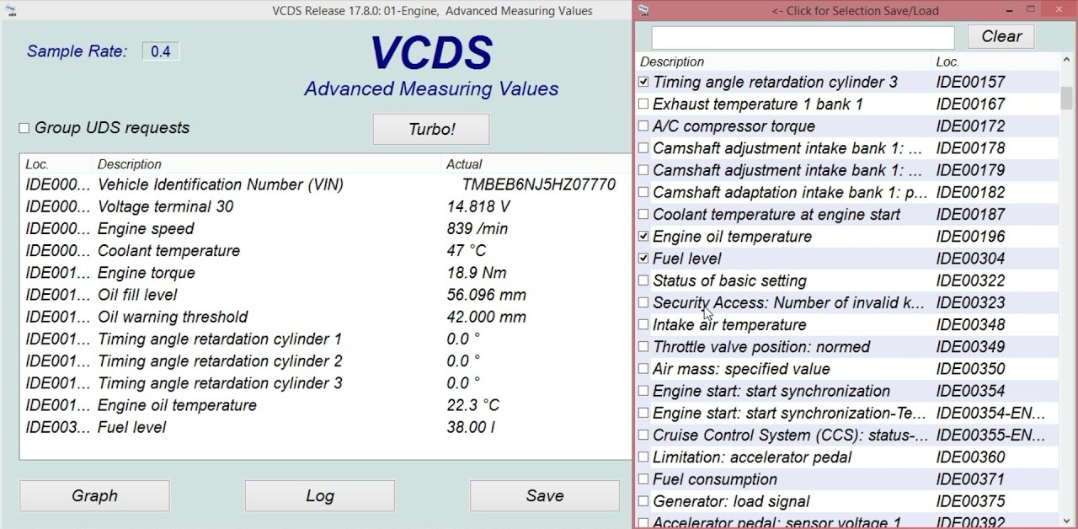
Task: Enable A/C compressor torque
Action: pos(643,126)
